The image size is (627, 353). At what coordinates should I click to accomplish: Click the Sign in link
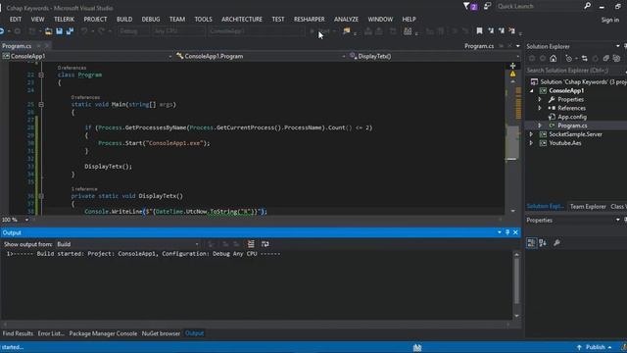pyautogui.click(x=609, y=20)
